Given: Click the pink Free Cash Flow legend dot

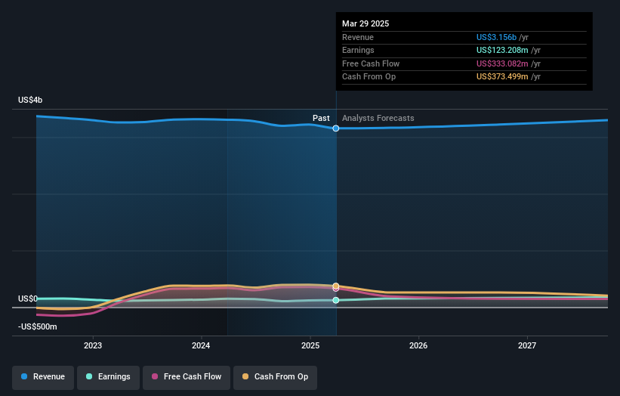Looking at the screenshot, I should 155,376.
